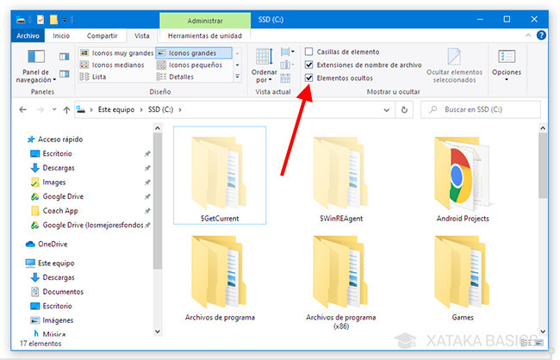Viewport: 560px width, 360px height.
Task: Enable the Casillas de elemento checkbox
Action: coord(309,52)
